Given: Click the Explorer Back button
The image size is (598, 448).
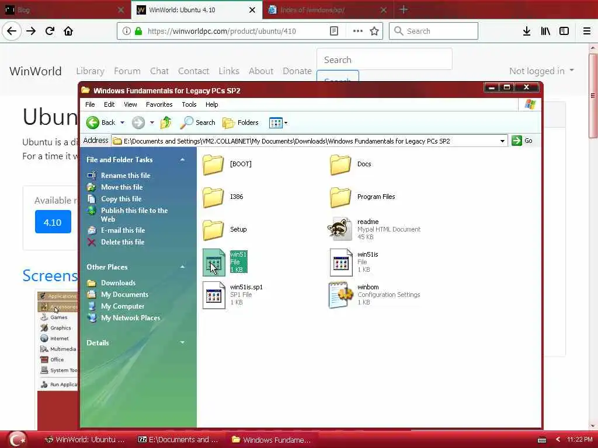Looking at the screenshot, I should pyautogui.click(x=101, y=123).
